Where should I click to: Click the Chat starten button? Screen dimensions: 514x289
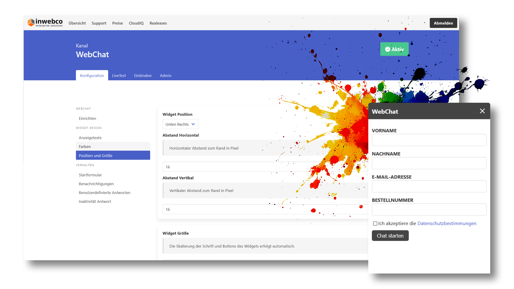tap(390, 235)
